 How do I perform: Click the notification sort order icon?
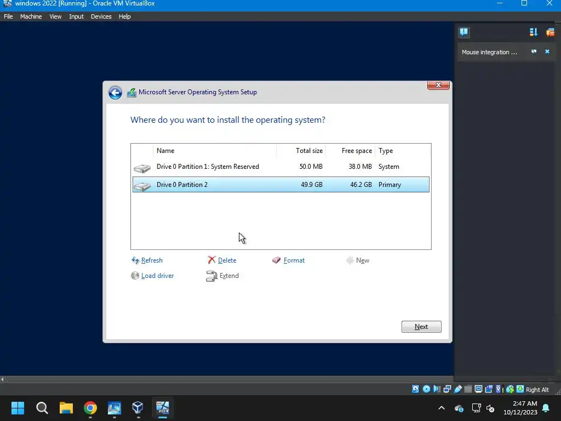(x=534, y=32)
